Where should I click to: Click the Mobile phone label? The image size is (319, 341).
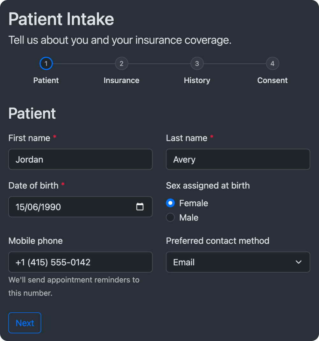(x=35, y=241)
